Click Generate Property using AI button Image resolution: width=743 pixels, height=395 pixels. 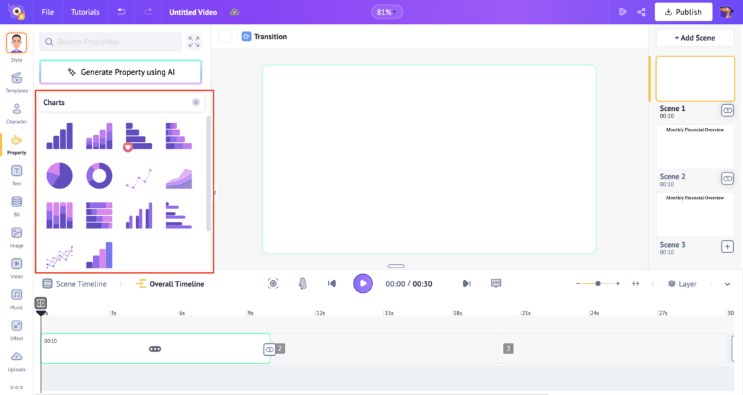pyautogui.click(x=121, y=72)
